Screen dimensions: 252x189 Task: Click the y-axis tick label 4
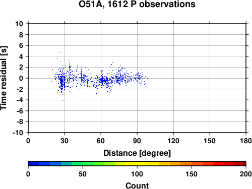(21, 56)
